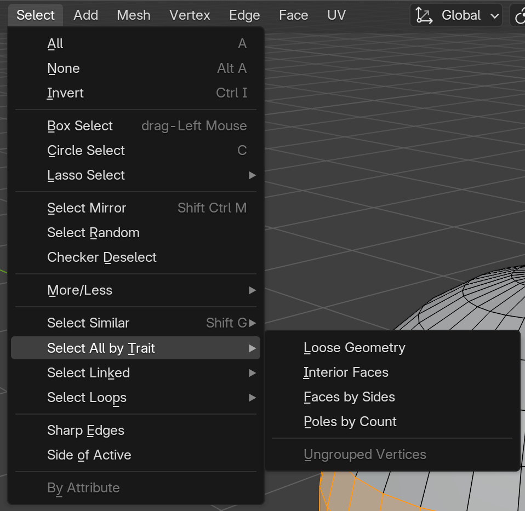
Task: Choose All from the Select menu
Action: 135,44
